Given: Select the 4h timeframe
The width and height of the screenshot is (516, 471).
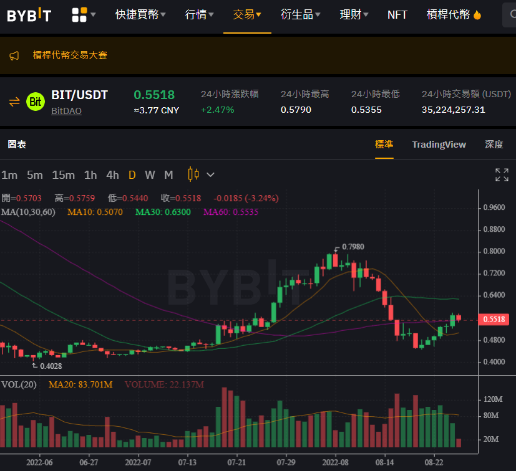Looking at the screenshot, I should (112, 175).
